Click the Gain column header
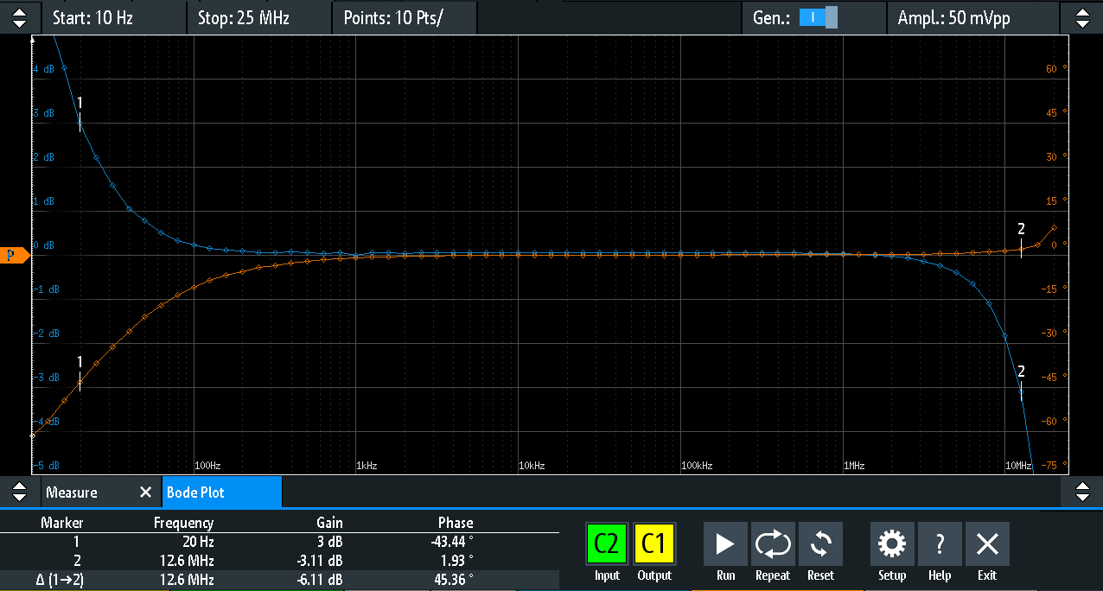1103x591 pixels. [x=329, y=523]
